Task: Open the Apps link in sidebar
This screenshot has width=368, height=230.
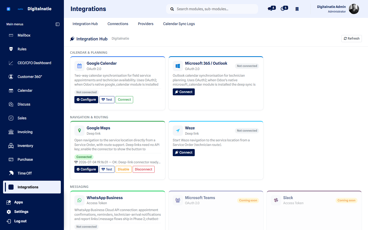Action: coord(19,202)
